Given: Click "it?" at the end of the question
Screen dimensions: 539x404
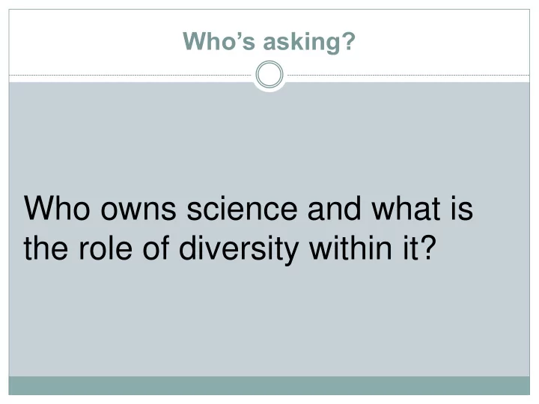Looking at the screenshot, I should tap(419, 248).
